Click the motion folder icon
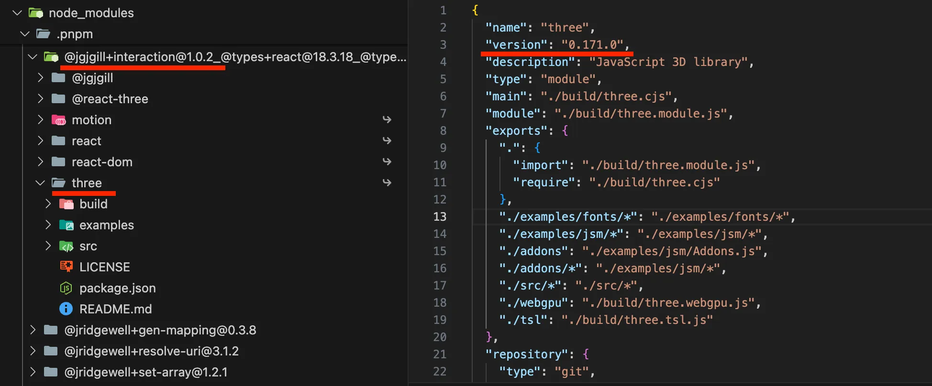The image size is (932, 386). [58, 120]
